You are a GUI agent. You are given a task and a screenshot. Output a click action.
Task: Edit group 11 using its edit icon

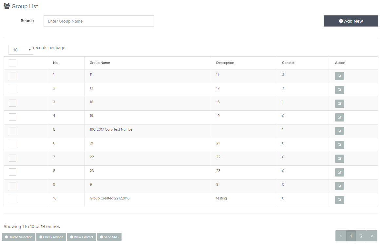click(339, 76)
